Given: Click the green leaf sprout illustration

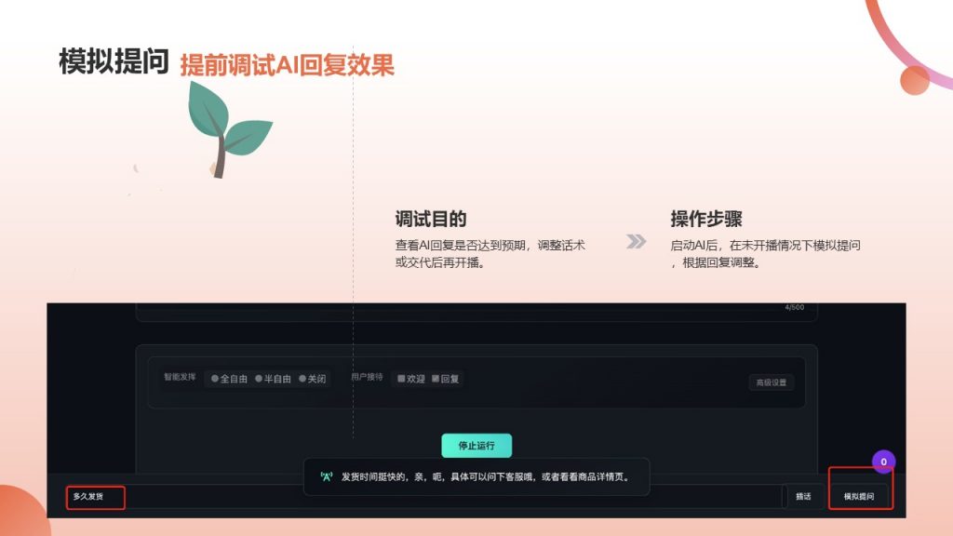Looking at the screenshot, I should [226, 128].
